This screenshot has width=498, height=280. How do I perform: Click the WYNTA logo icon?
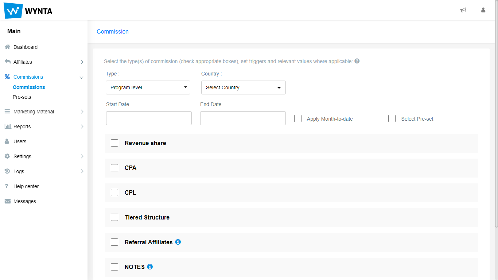click(13, 11)
